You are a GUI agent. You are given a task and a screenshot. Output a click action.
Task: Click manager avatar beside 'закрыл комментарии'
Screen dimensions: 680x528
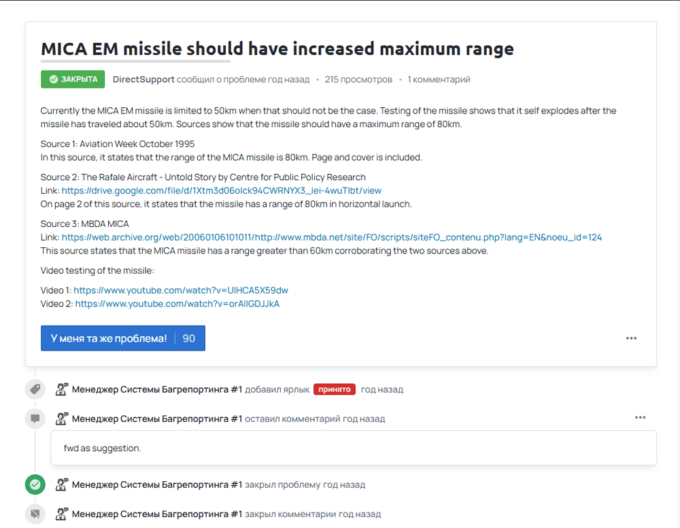coord(62,514)
